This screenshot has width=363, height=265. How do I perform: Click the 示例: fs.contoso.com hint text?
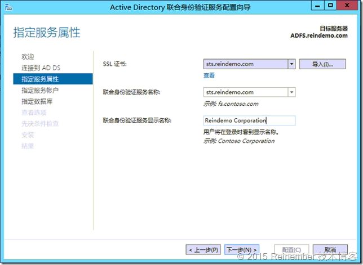pyautogui.click(x=231, y=104)
